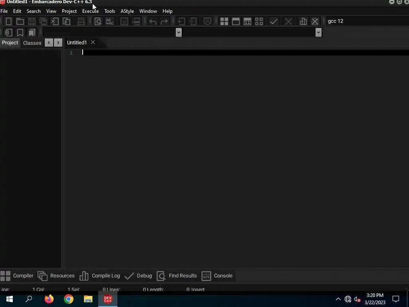
Task: Open the Find magnifier toolbar icon
Action: pos(98,22)
